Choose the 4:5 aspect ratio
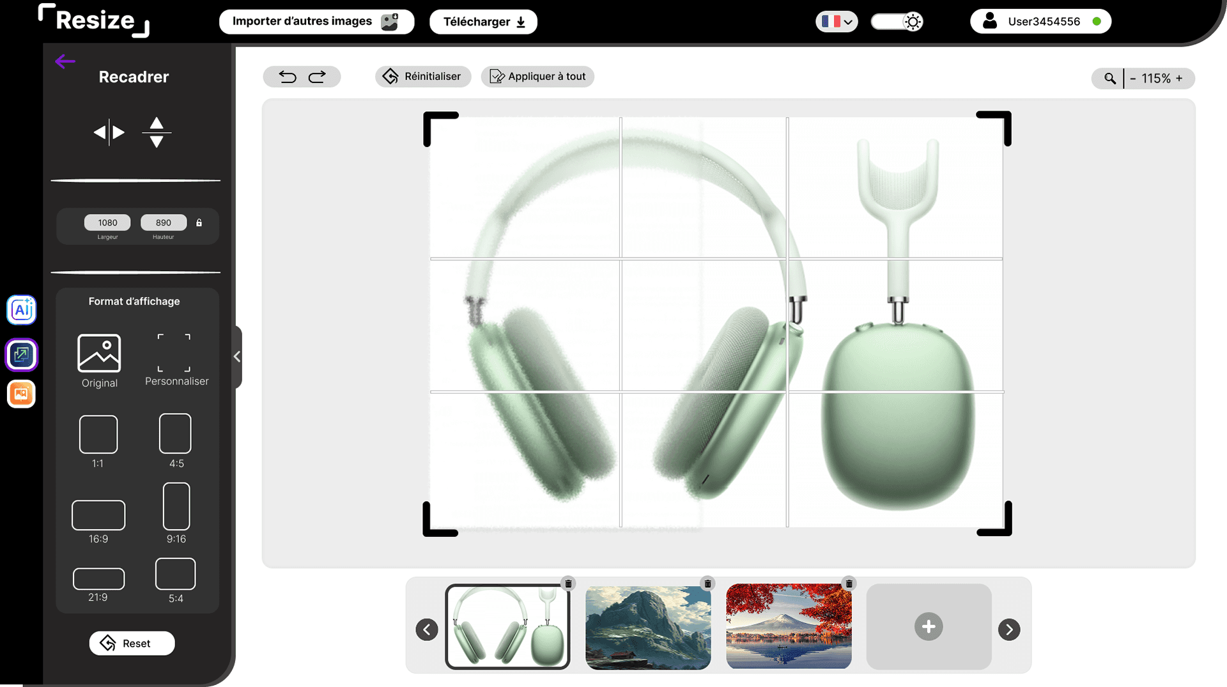Image resolution: width=1227 pixels, height=687 pixels. (176, 441)
